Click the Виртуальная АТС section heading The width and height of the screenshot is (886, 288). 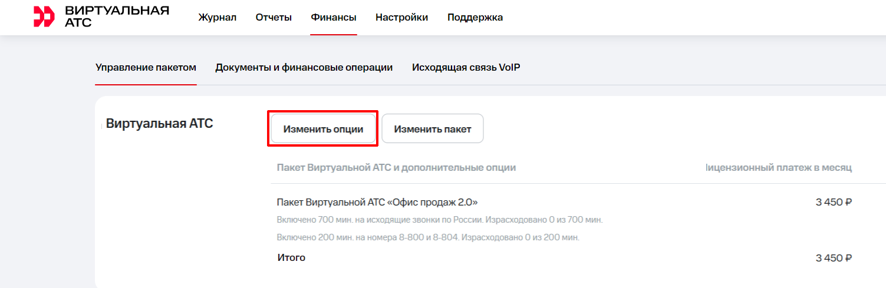point(159,124)
